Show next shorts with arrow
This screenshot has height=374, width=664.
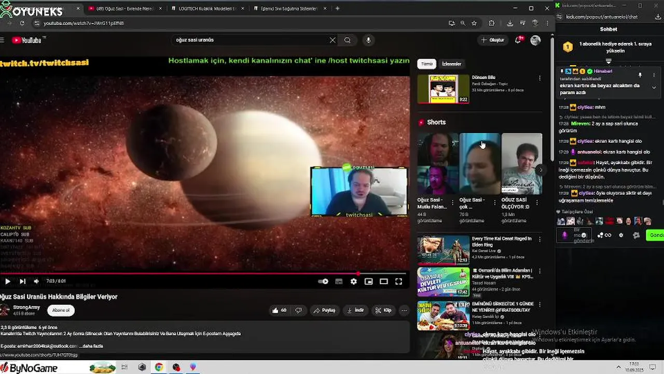point(541,170)
